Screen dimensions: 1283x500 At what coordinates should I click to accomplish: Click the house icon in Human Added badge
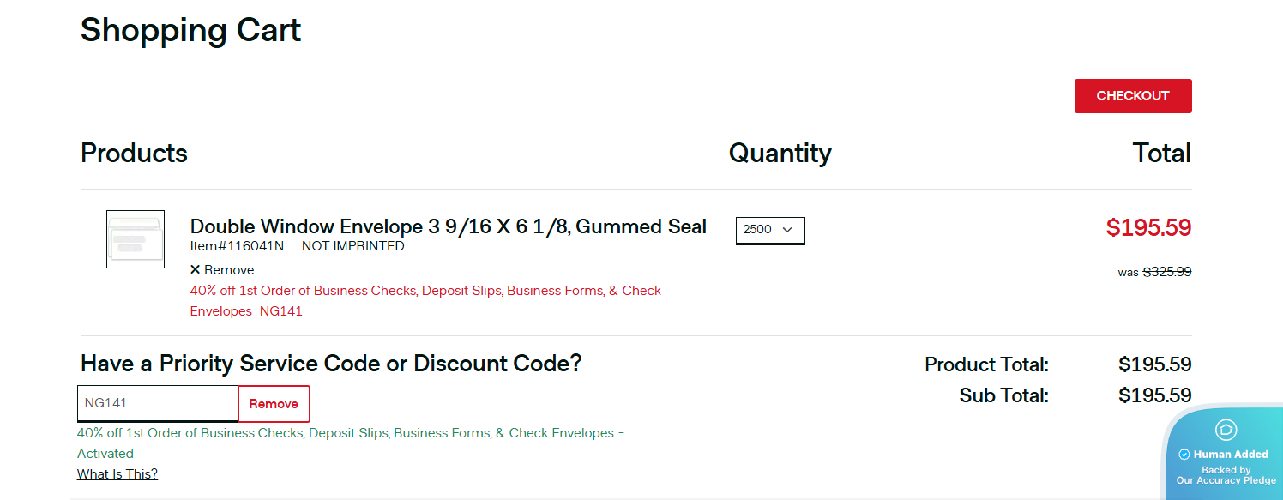1226,430
